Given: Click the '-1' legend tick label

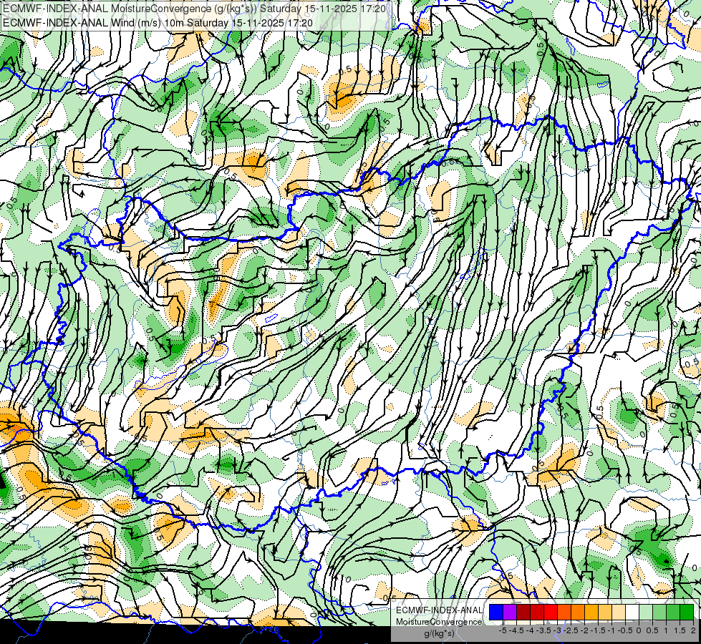Looking at the screenshot, I should point(611,630).
